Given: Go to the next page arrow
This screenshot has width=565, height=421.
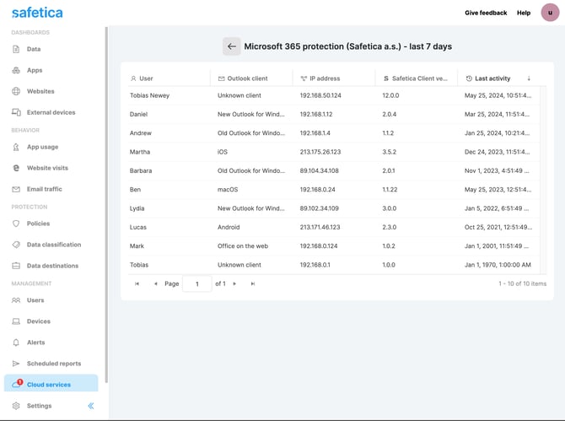Looking at the screenshot, I should 234,284.
